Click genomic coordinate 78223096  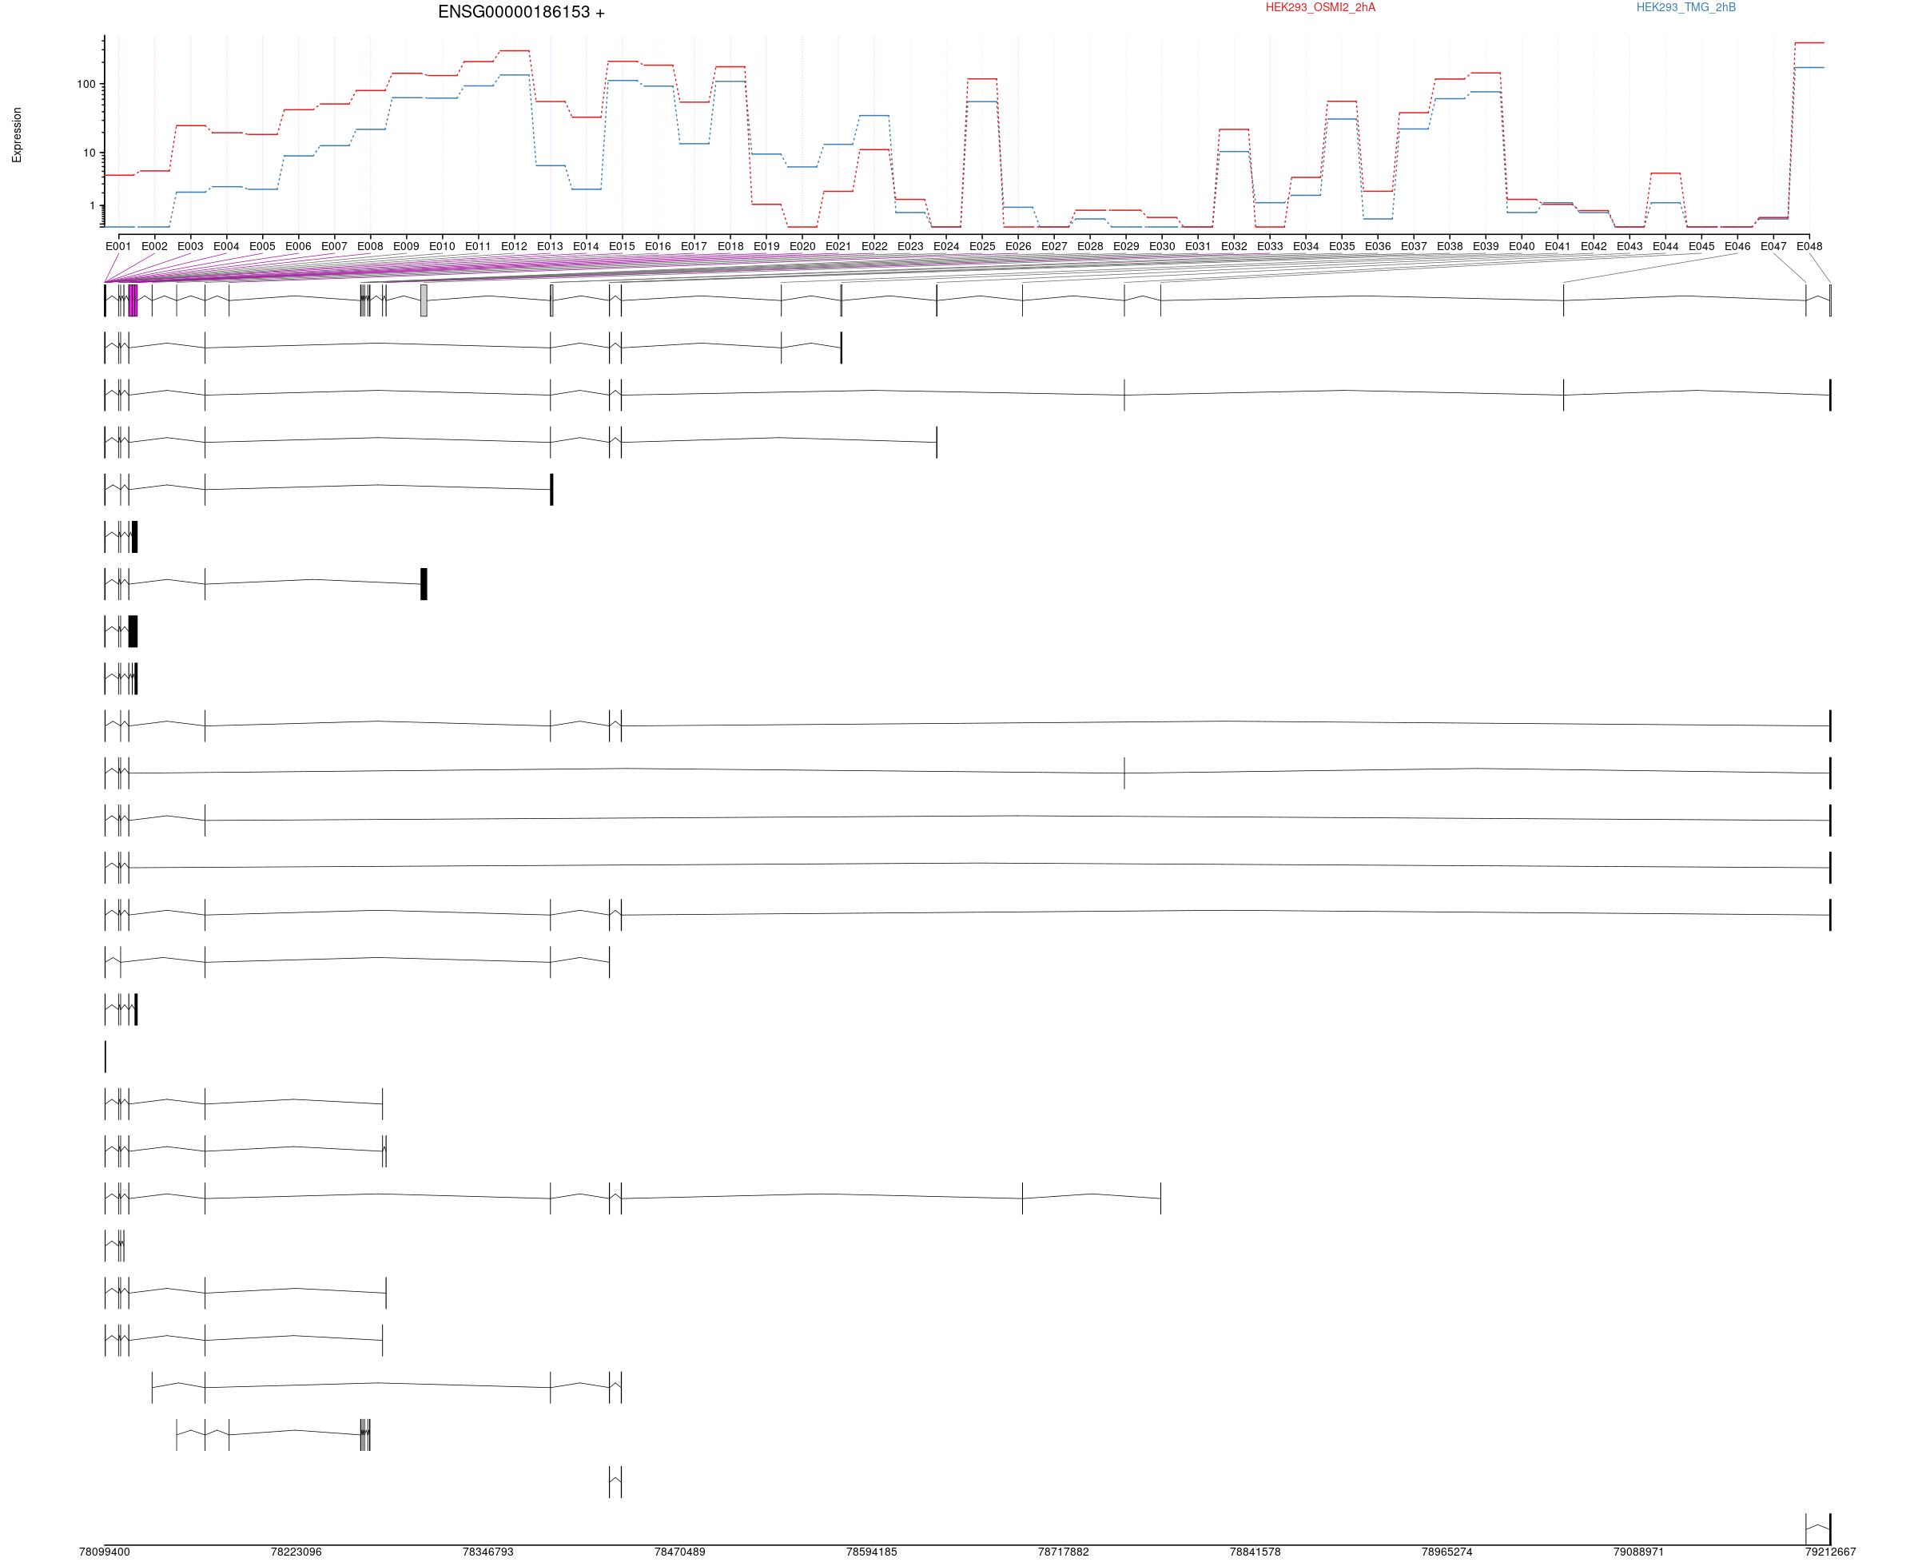point(296,1552)
